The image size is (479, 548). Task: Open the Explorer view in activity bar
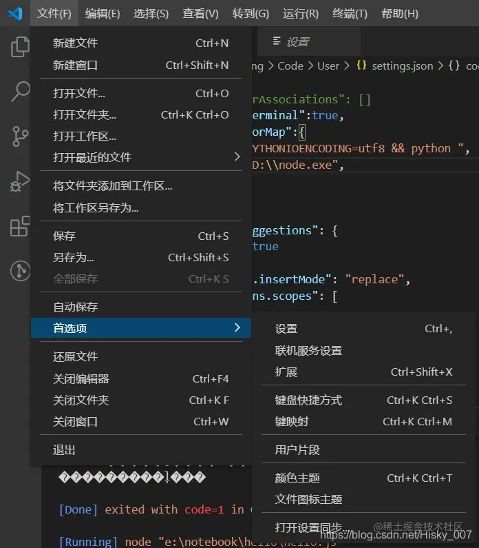[21, 47]
